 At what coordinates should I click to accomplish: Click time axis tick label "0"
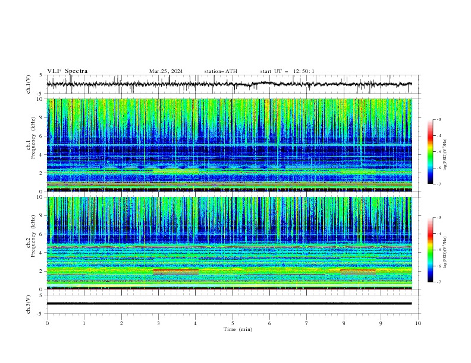point(47,323)
